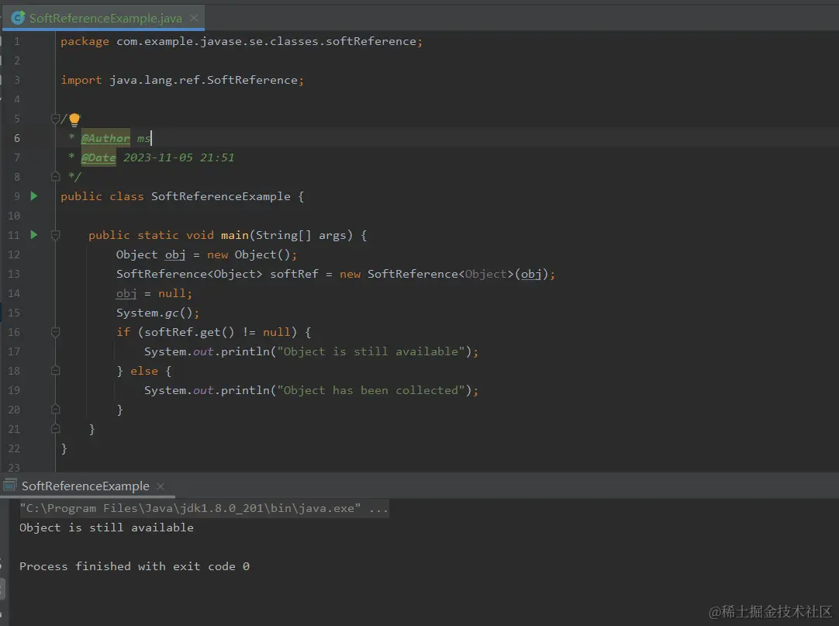Click the softRef variable declaration on line 13
The image size is (839, 626).
click(x=294, y=274)
